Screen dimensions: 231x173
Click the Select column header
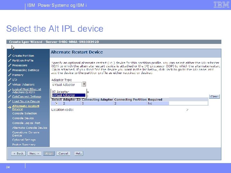coord(57,100)
